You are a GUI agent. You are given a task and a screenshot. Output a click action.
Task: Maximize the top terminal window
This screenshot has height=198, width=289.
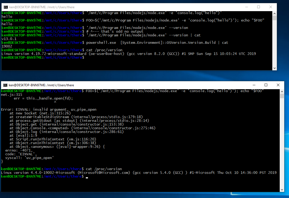click(x=258, y=7)
